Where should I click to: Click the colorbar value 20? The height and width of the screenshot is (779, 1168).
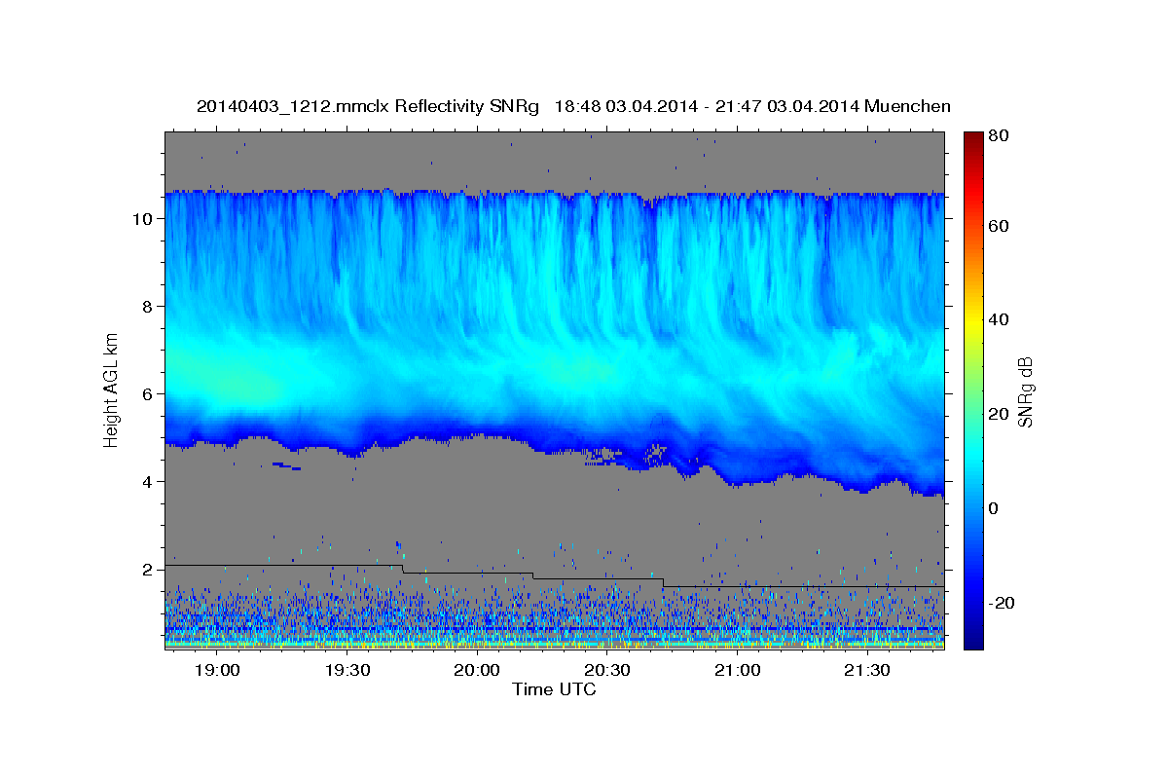(x=998, y=414)
